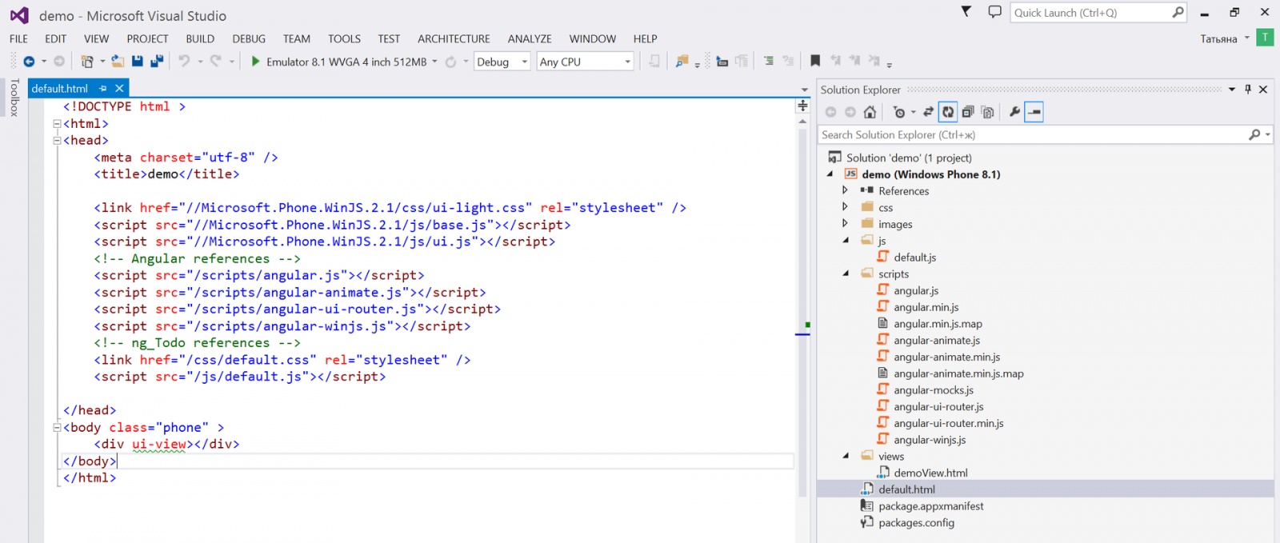Select angular-winjs.js in Solution Explorer
This screenshot has width=1280, height=543.
pos(929,440)
